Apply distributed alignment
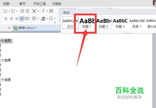The width and height of the screenshot is (156, 108). tap(27, 19)
